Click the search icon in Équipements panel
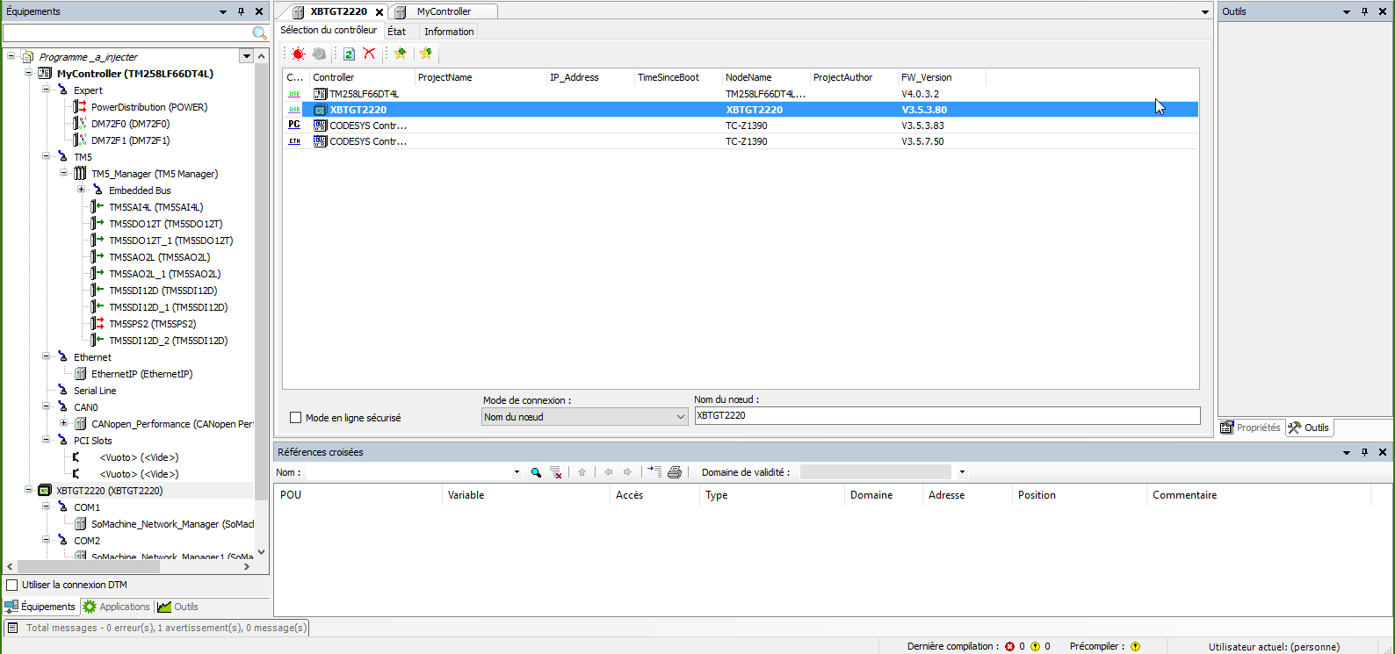This screenshot has width=1395, height=654. click(259, 33)
